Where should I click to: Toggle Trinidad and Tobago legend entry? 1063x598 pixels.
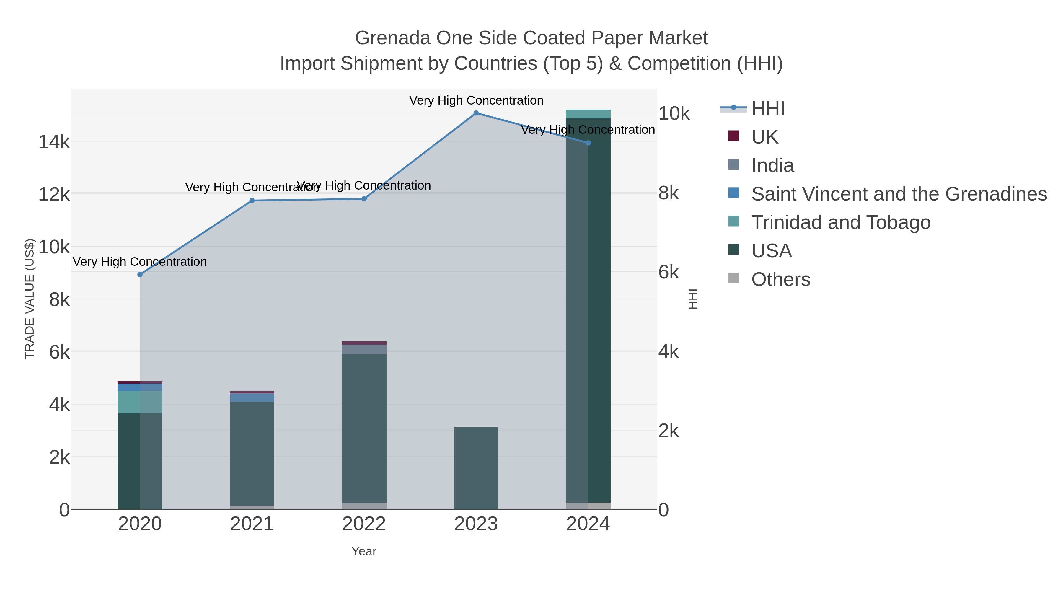[x=829, y=222]
